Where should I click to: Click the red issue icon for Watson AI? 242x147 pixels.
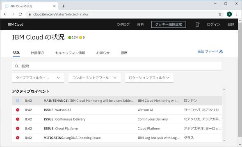point(18,110)
